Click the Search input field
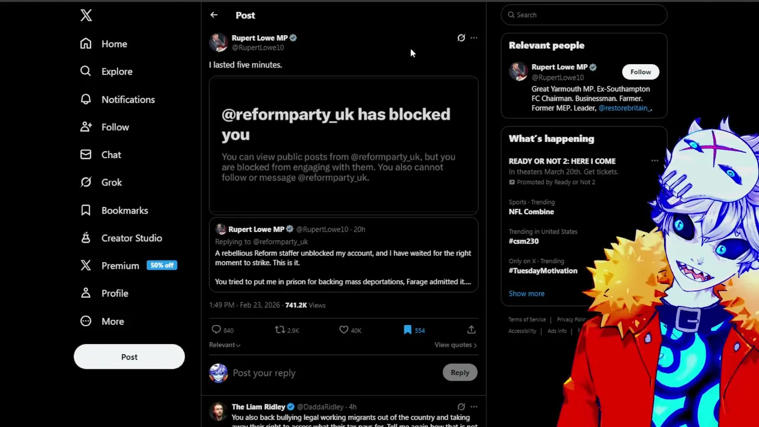Viewport: 759px width, 427px height. (584, 15)
